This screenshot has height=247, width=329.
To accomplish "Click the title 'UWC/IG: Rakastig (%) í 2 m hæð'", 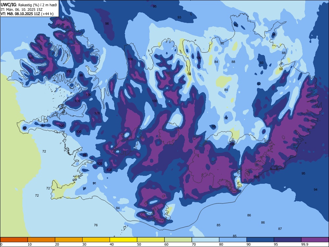I will 29,5.
